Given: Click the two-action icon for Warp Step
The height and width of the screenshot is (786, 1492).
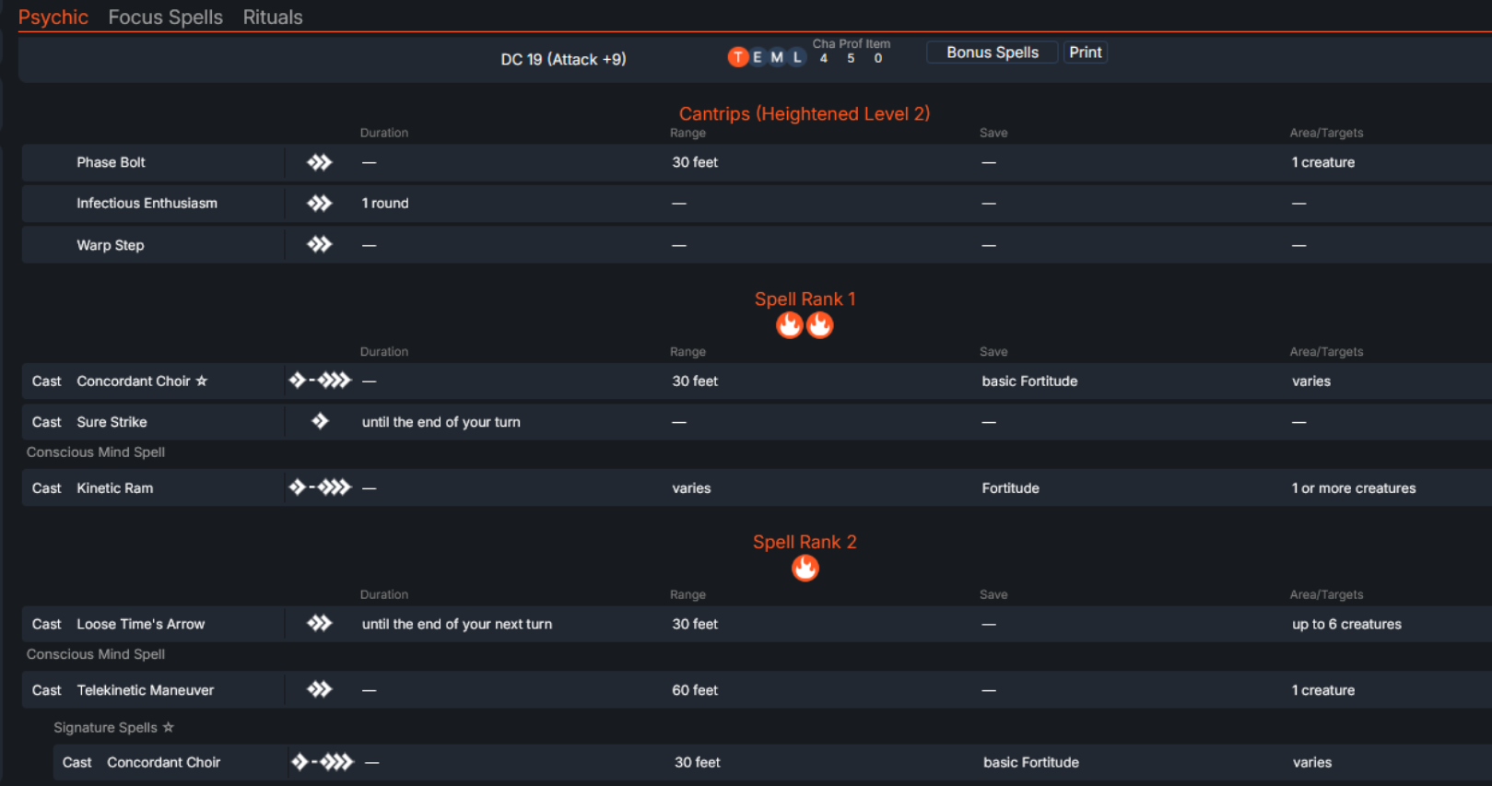Looking at the screenshot, I should (319, 244).
